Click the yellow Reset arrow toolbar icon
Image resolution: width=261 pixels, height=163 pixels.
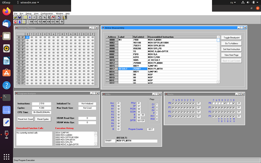click(x=25, y=17)
